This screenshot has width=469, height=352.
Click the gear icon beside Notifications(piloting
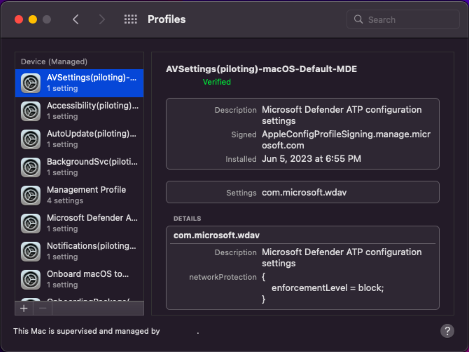click(31, 252)
